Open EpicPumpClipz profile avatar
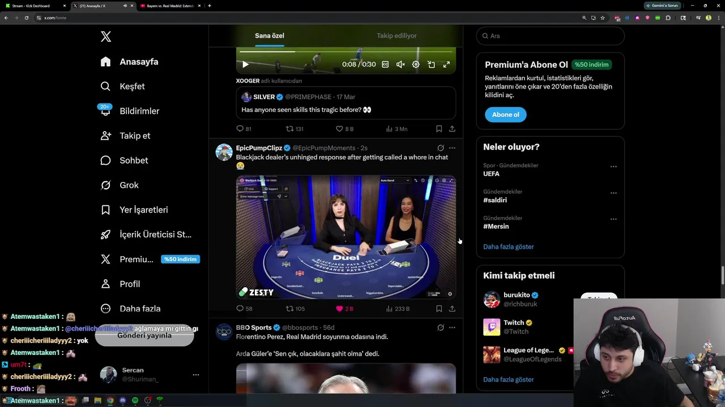Viewport: 725px width, 407px height. point(224,152)
